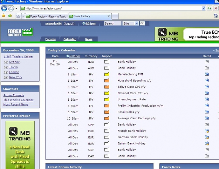Click the address bar URL field

[x=111, y=8]
